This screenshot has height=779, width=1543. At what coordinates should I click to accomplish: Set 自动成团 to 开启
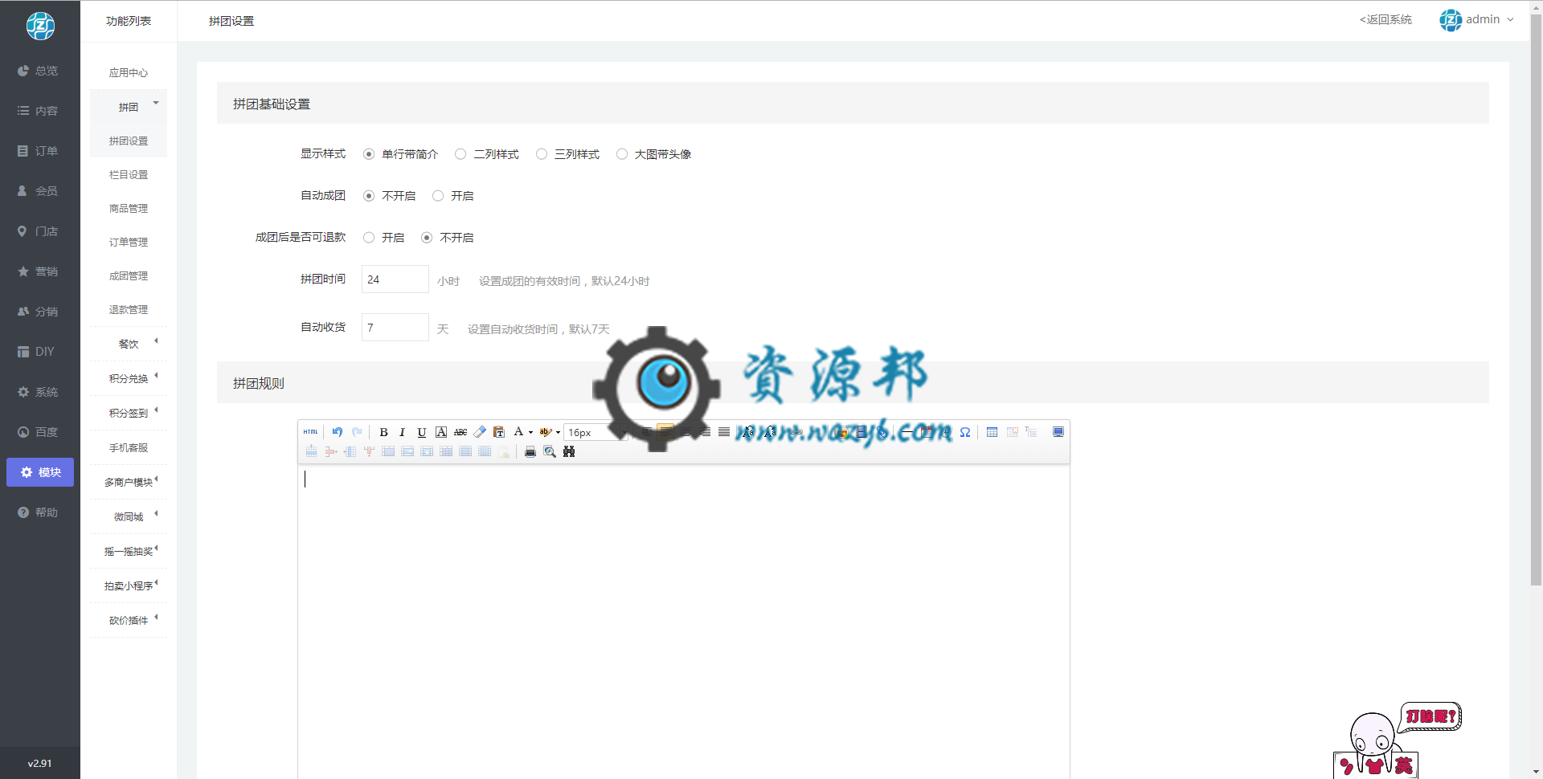coord(438,196)
